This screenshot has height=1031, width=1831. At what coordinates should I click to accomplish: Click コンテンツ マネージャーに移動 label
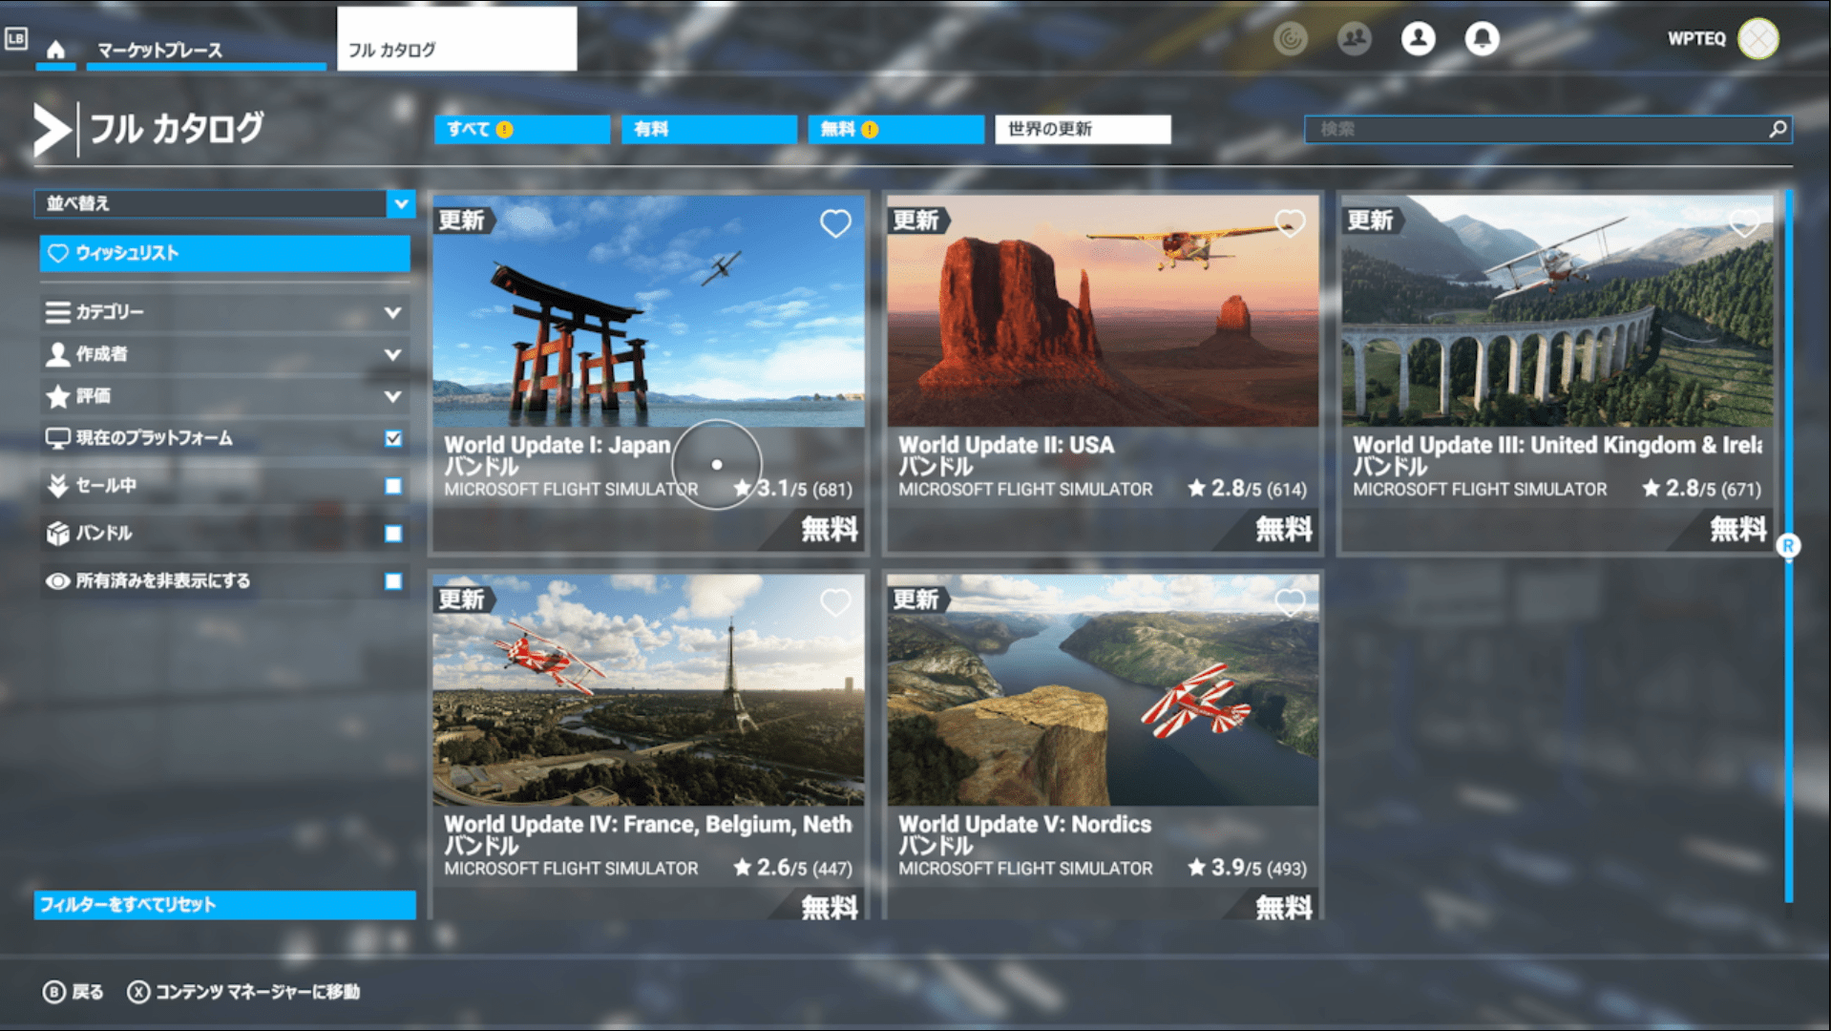258,992
